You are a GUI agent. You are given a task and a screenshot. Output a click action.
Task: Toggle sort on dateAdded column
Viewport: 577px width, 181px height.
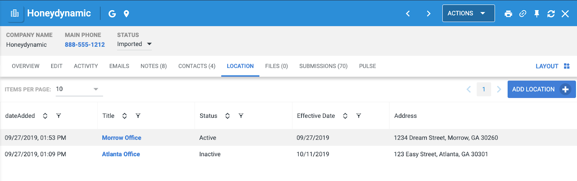[45, 116]
